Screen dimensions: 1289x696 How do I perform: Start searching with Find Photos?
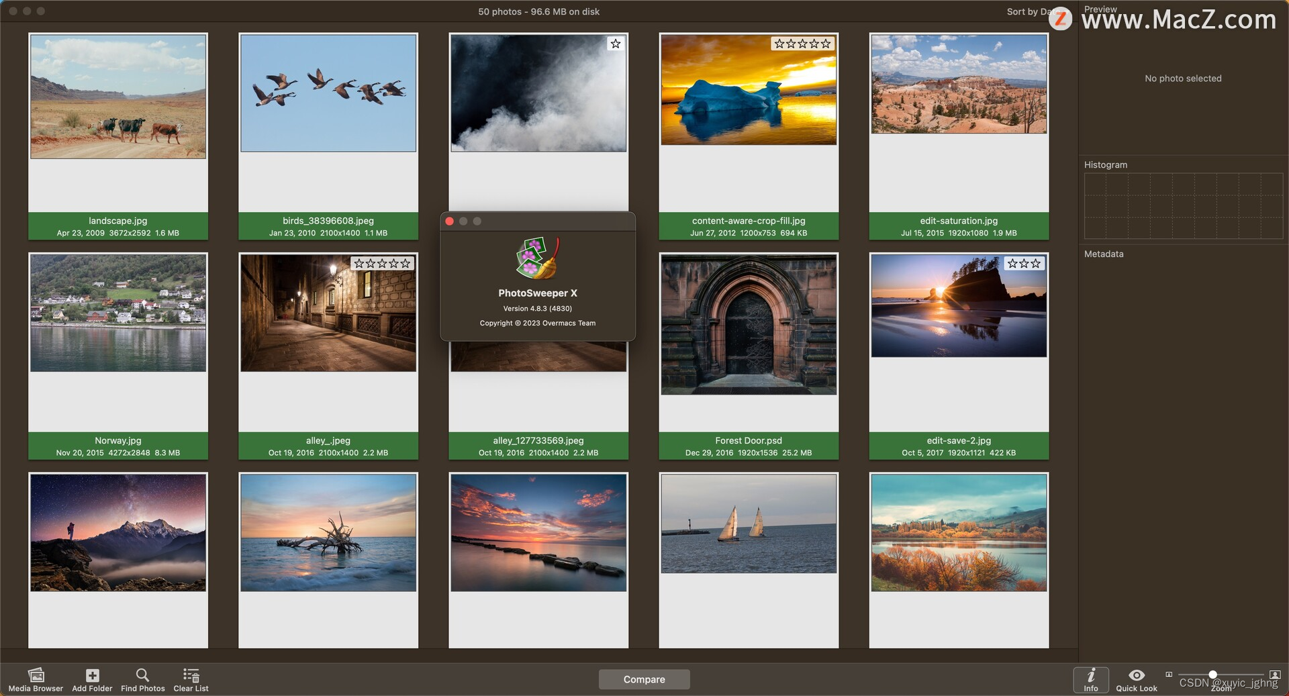point(142,679)
